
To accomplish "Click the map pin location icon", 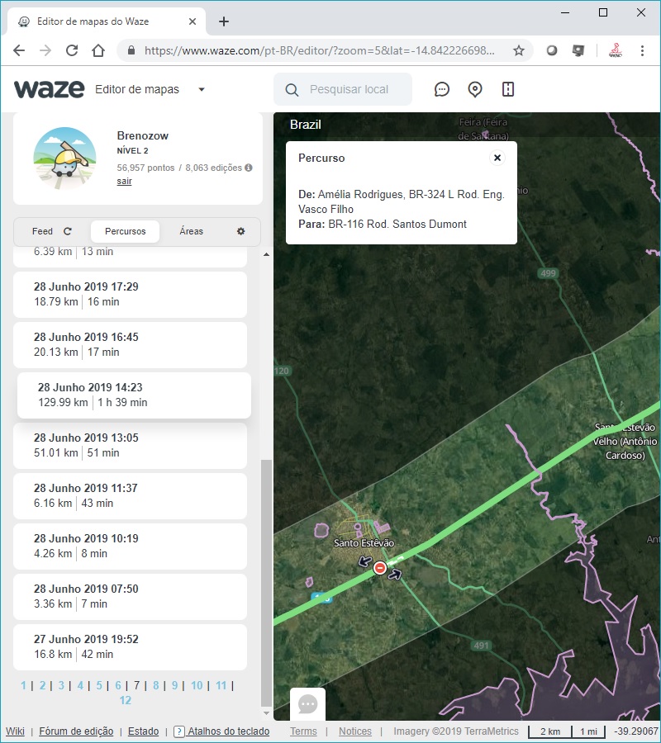I will 475,89.
